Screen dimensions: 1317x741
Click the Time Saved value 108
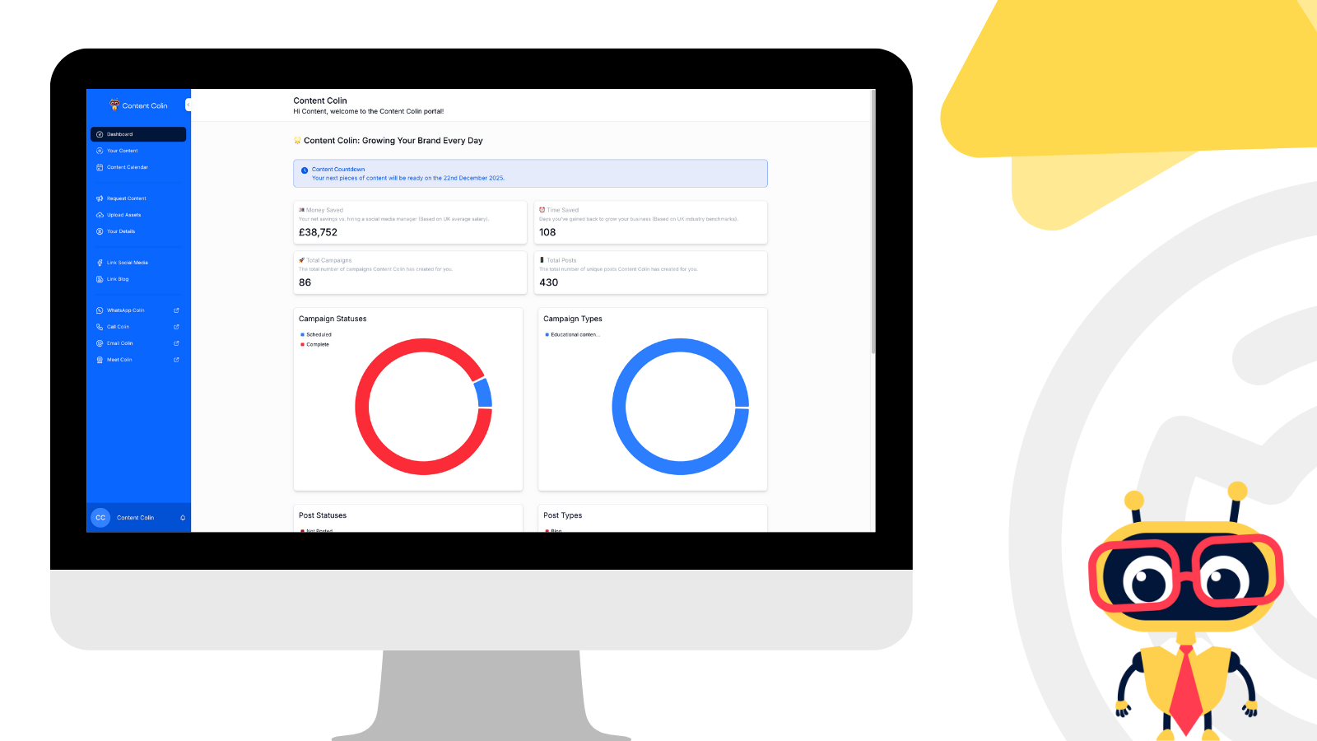pyautogui.click(x=547, y=232)
